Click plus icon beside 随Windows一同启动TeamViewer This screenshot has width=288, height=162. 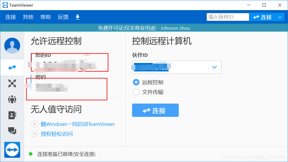35,124
